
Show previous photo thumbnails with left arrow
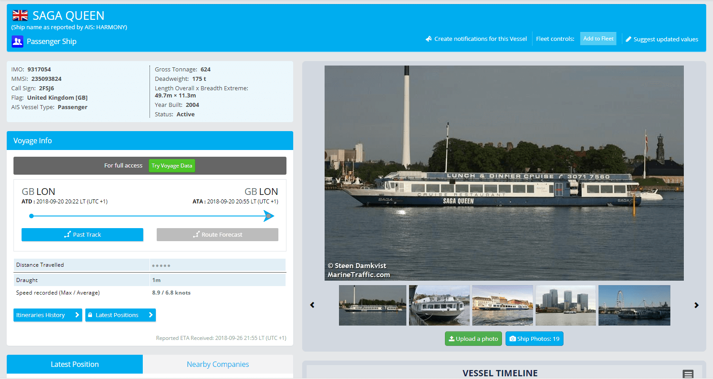tap(312, 305)
